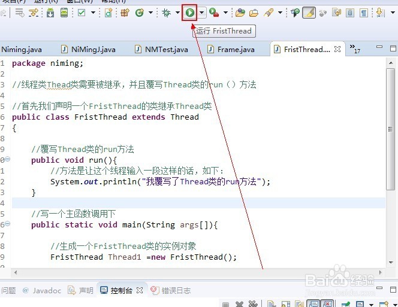Click the Display Selected Console monitor icon

click(x=360, y=304)
